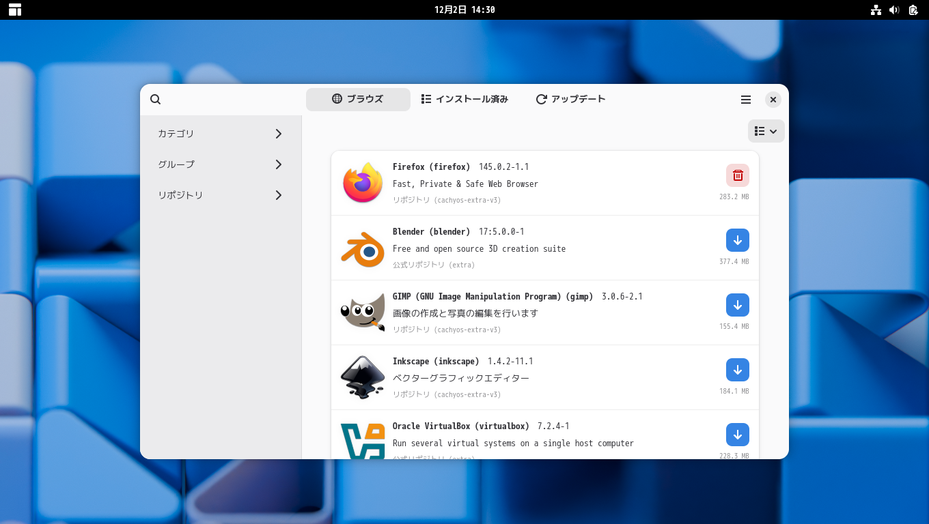This screenshot has height=524, width=929.
Task: Close the package manager window
Action: 773,100
